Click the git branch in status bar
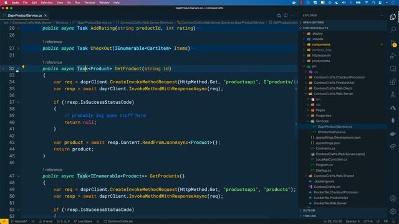 click(x=19, y=222)
